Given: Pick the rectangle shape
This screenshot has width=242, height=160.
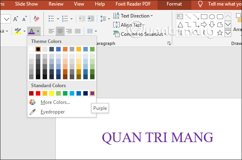Looking at the screenshot, I should coord(204,16).
